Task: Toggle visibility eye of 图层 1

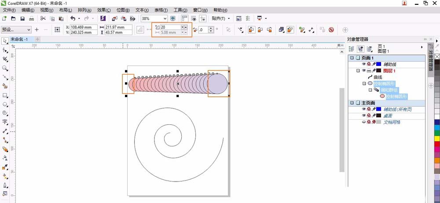Action: (x=364, y=71)
